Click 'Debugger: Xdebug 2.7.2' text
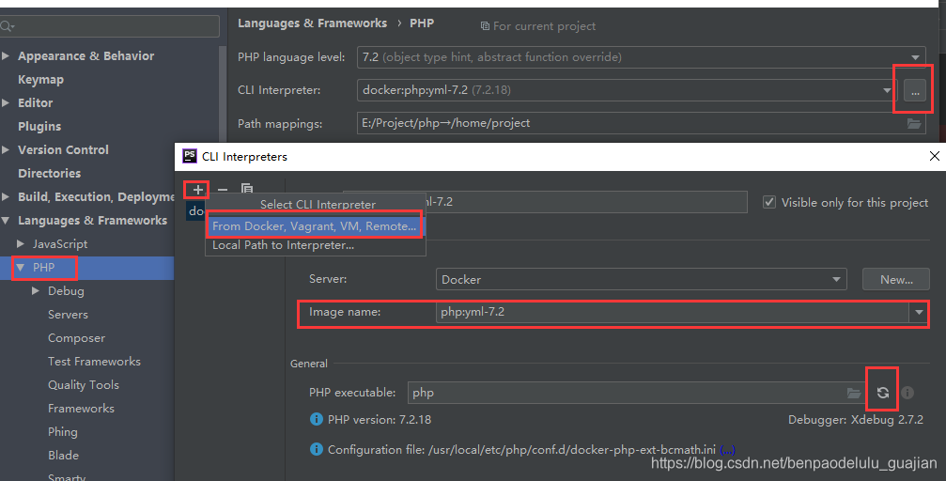 point(856,419)
